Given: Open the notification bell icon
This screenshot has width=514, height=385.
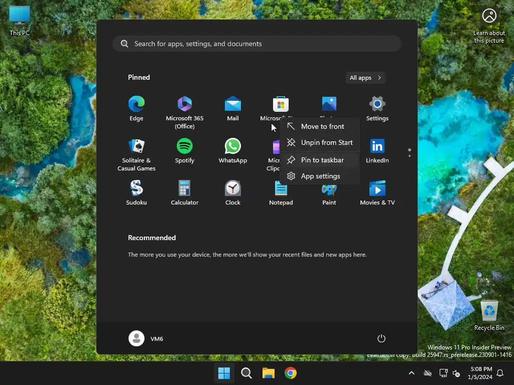Looking at the screenshot, I should click(x=500, y=373).
